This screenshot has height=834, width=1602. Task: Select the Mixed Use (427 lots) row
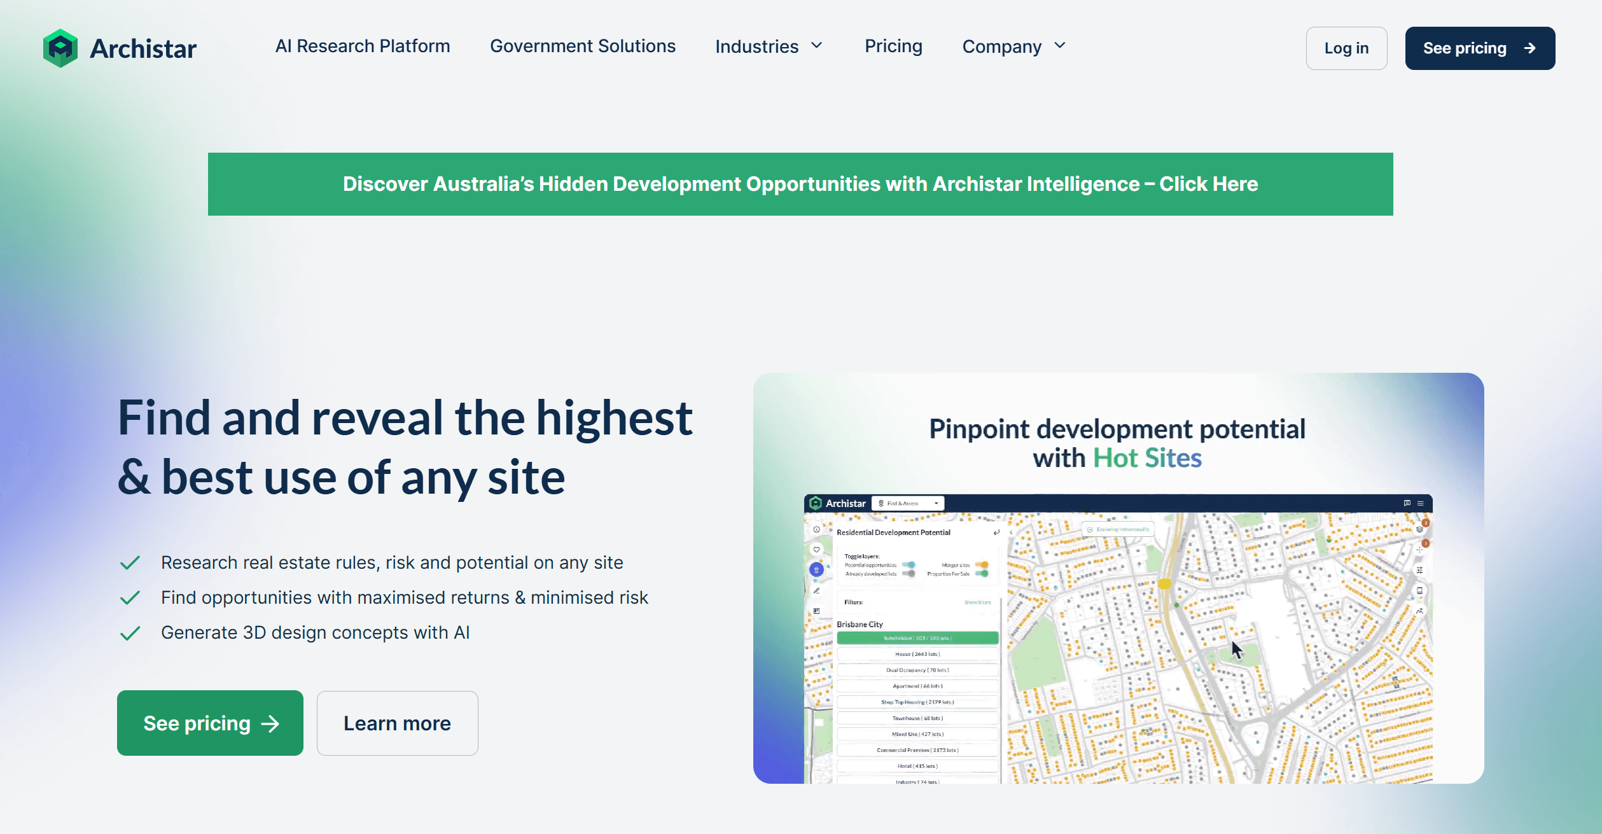[x=917, y=734]
